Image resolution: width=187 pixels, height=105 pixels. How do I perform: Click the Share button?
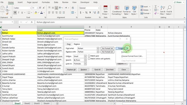tap(179, 2)
